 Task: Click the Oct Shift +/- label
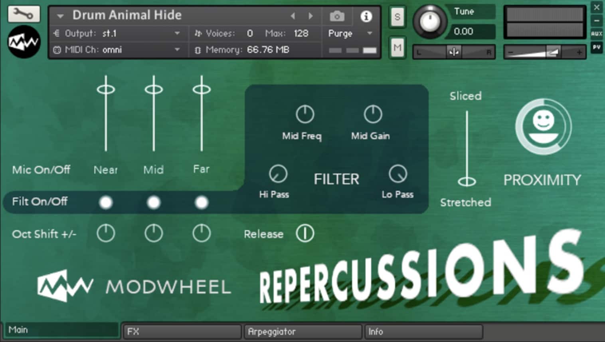click(44, 234)
